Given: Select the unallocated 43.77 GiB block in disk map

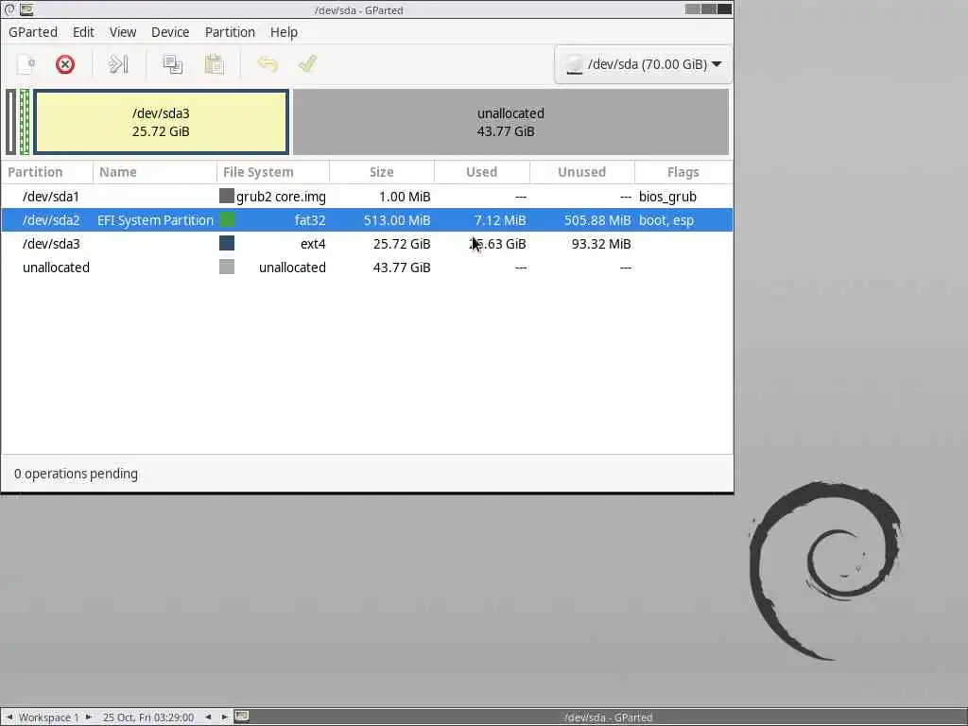Looking at the screenshot, I should click(510, 122).
